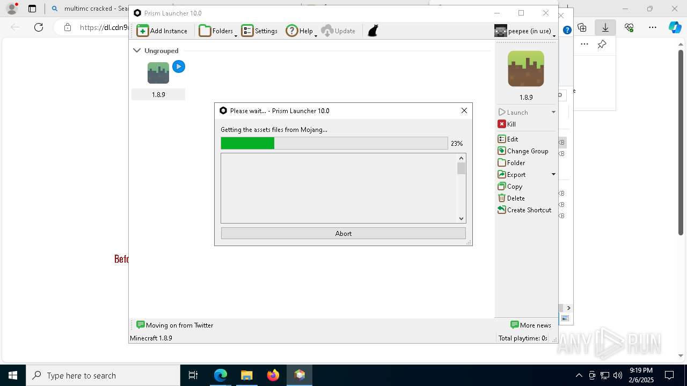Open the Edge Copilot icon

(x=675, y=27)
